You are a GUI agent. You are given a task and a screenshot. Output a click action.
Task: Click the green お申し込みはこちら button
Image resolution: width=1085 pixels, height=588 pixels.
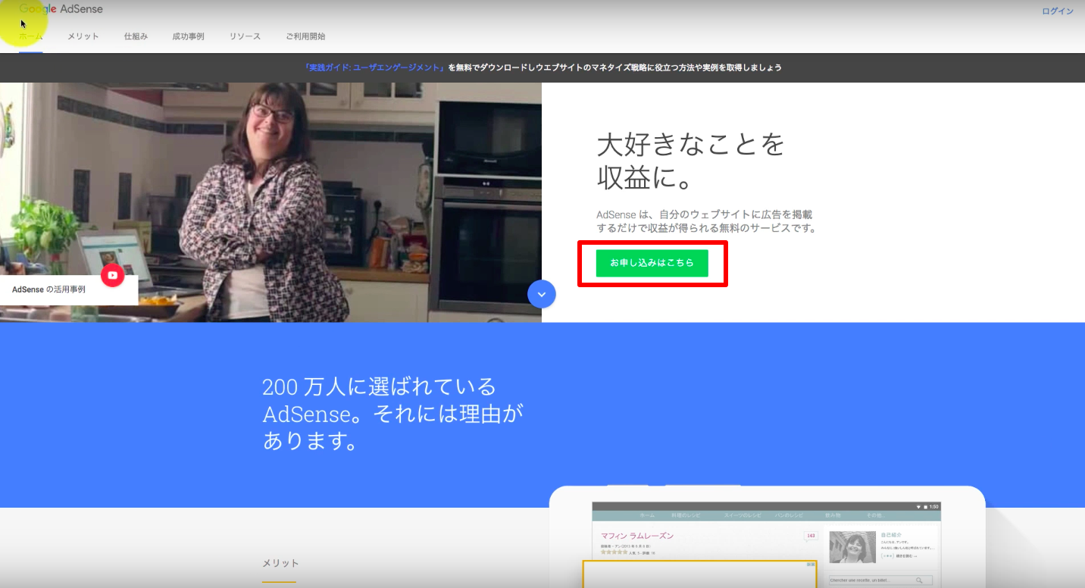(x=652, y=263)
